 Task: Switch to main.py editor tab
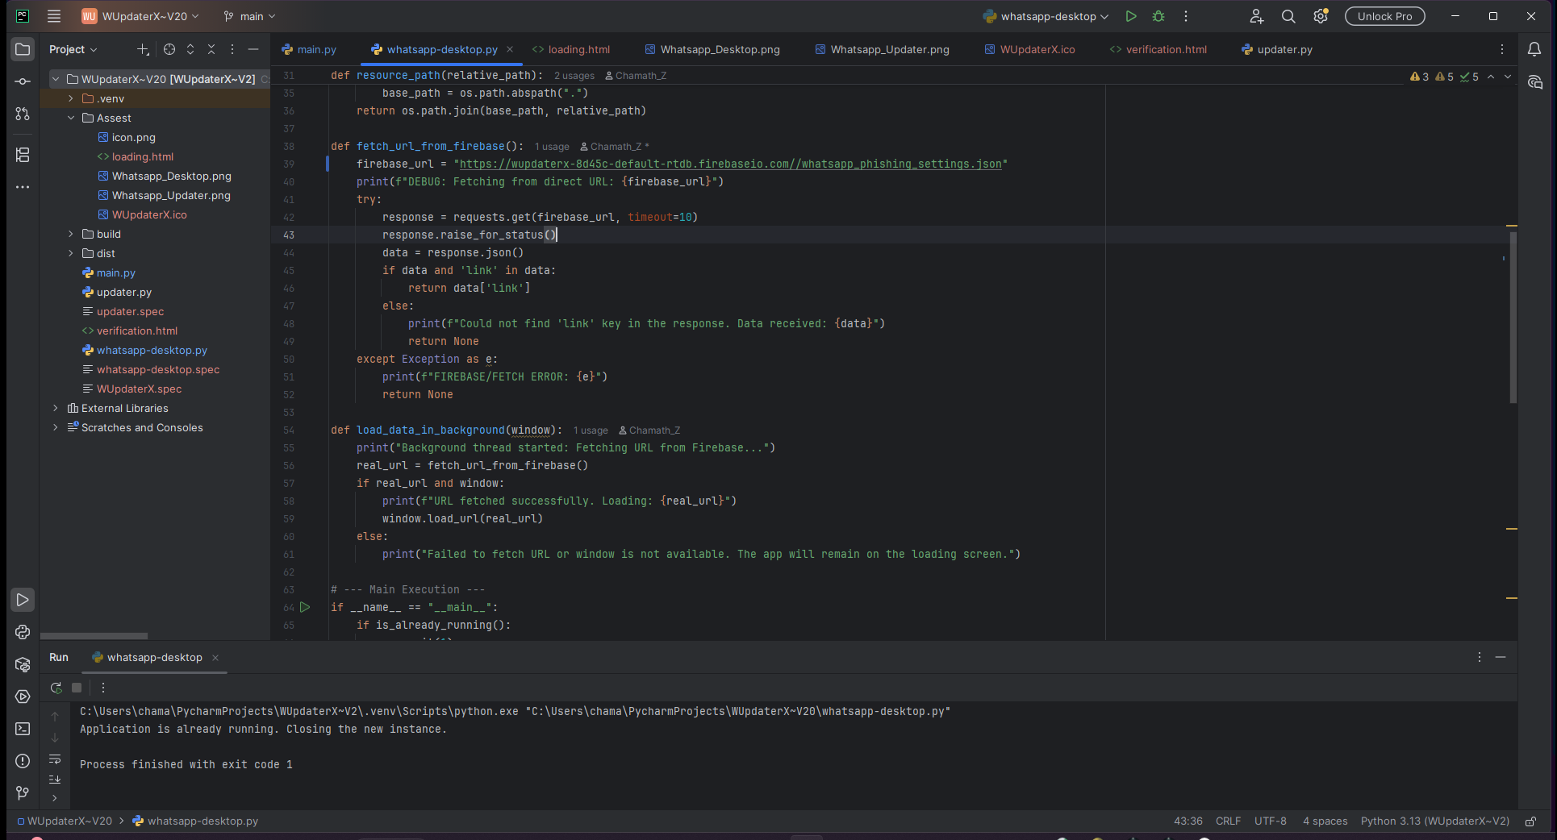[309, 49]
